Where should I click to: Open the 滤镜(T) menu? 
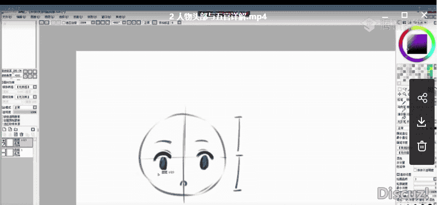(x=78, y=16)
